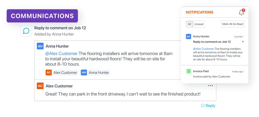
Task: Click the Communications tab label
Action: 42,16
